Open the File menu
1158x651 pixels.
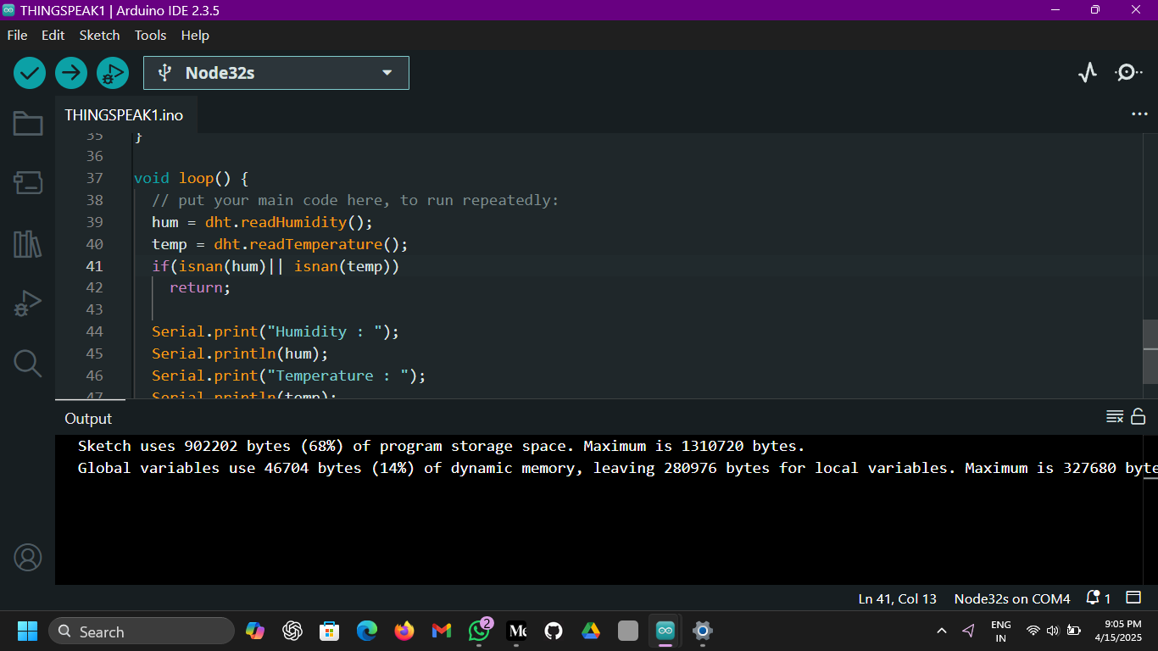coord(17,36)
